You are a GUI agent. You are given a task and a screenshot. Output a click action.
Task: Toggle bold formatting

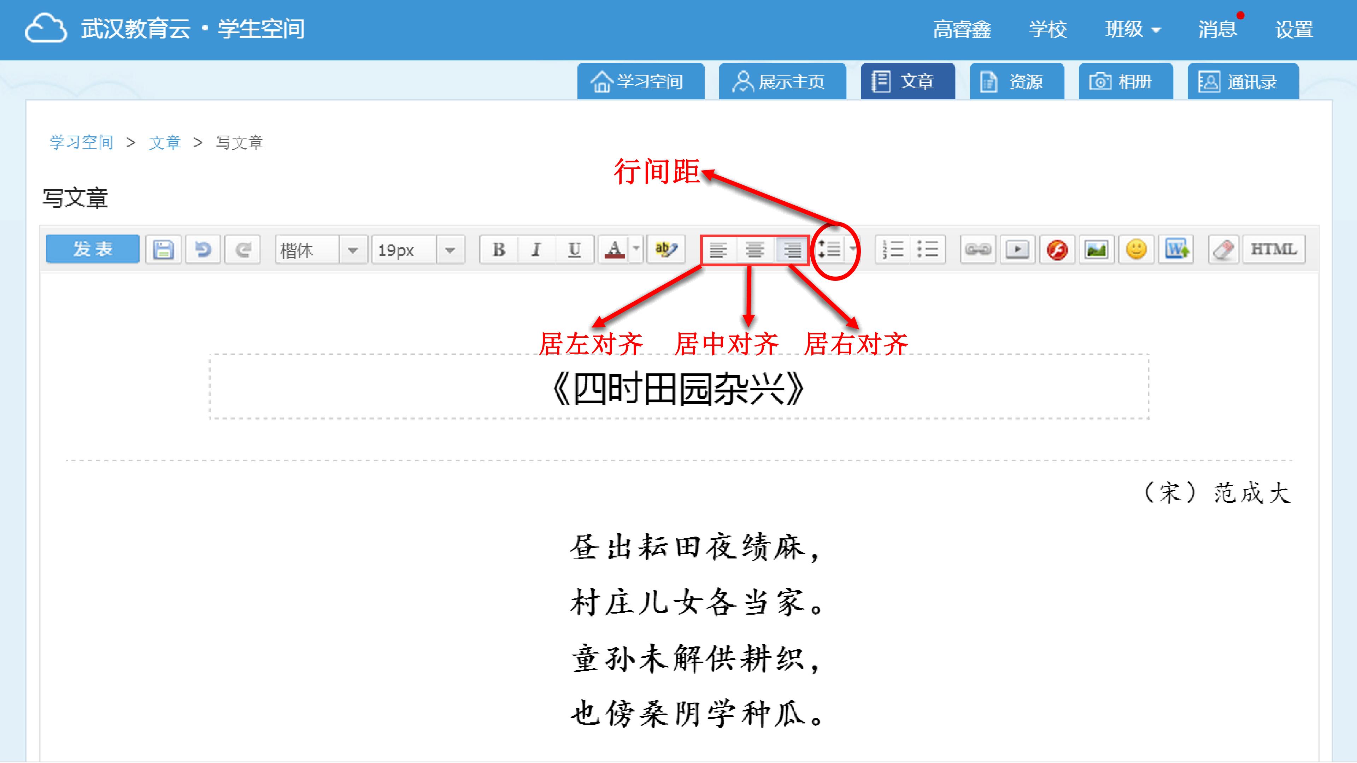498,249
